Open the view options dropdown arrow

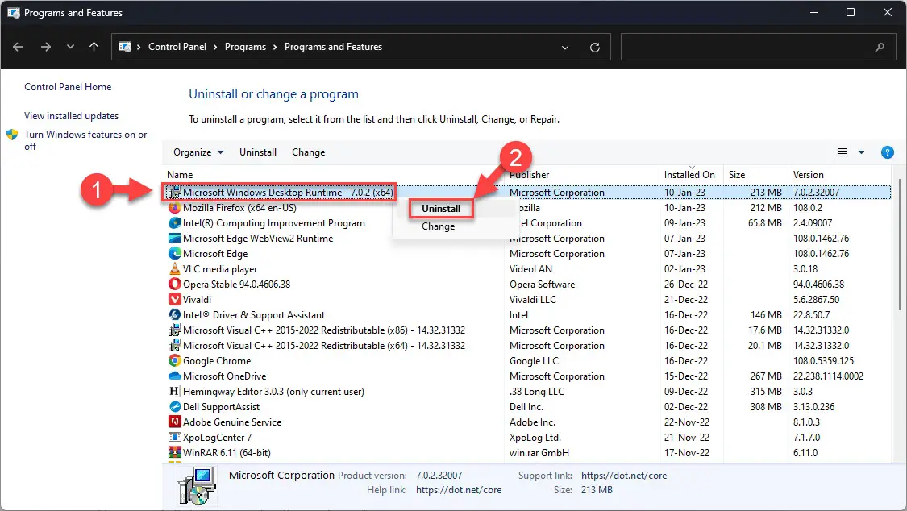pos(861,152)
